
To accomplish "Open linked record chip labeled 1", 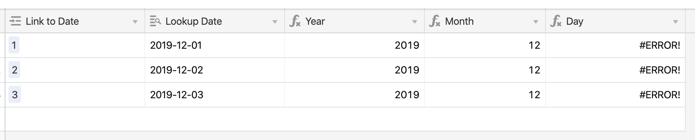I will [x=14, y=45].
